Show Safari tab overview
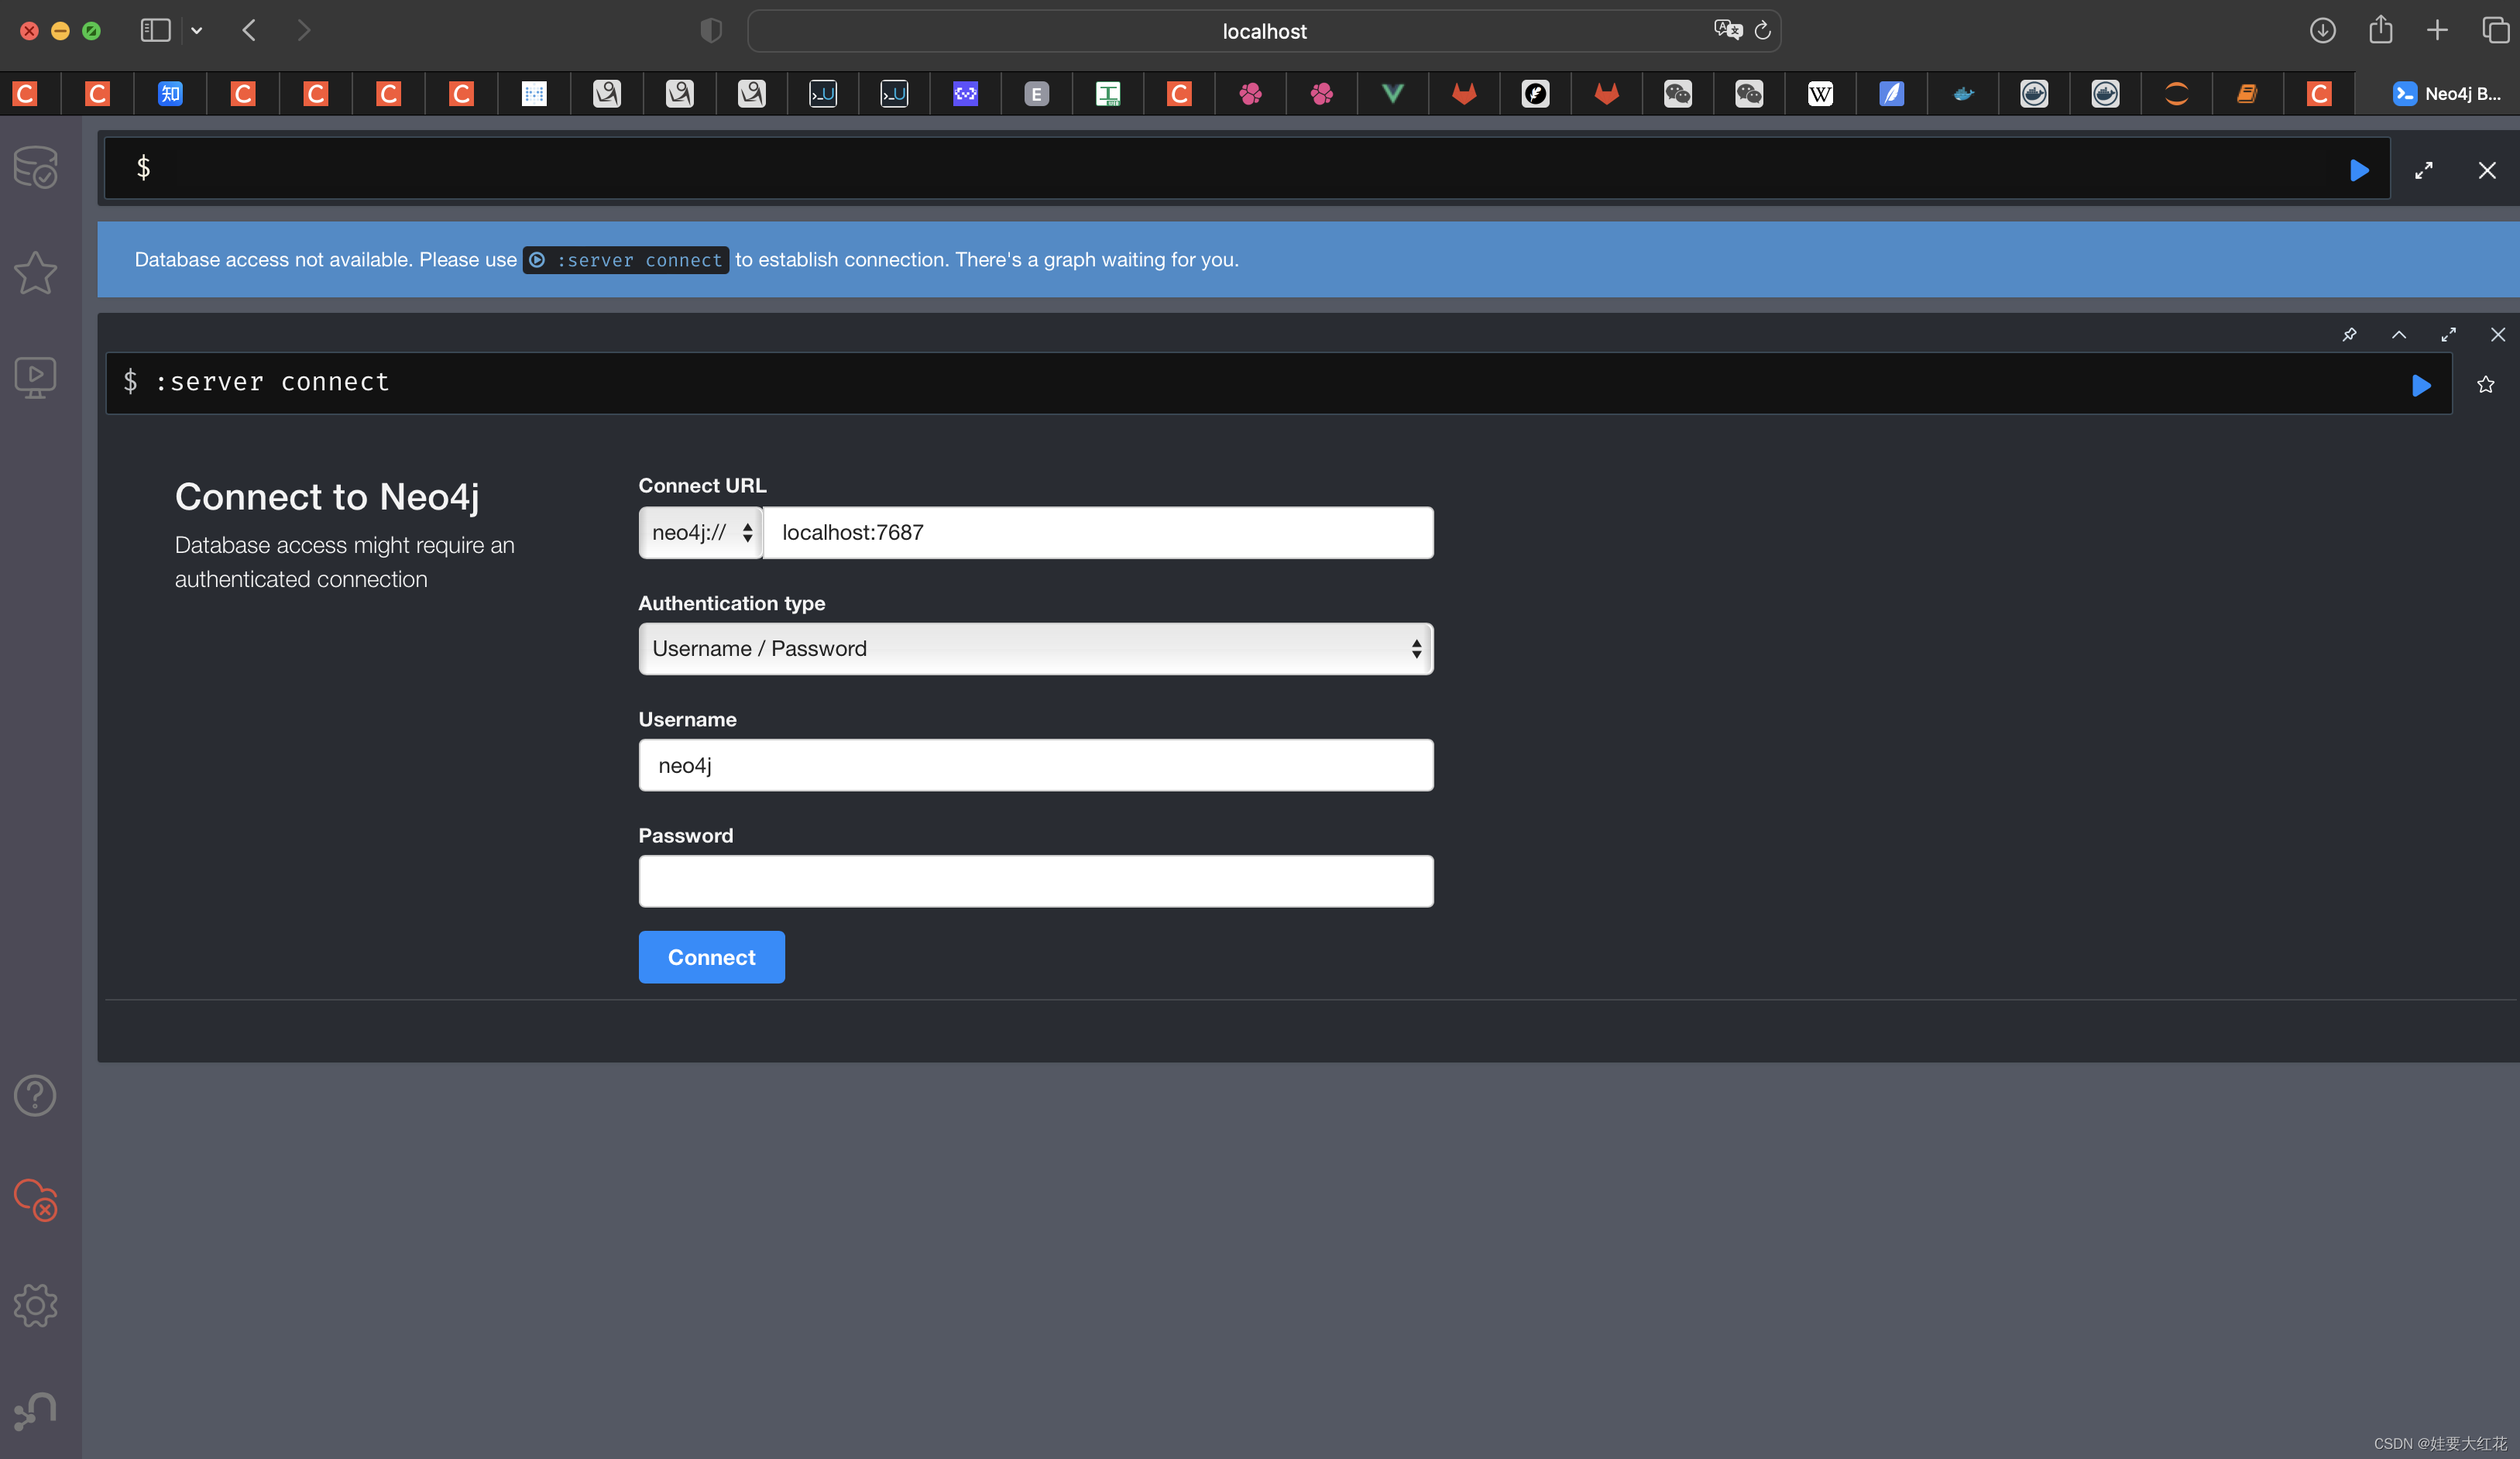The width and height of the screenshot is (2520, 1459). [2495, 31]
